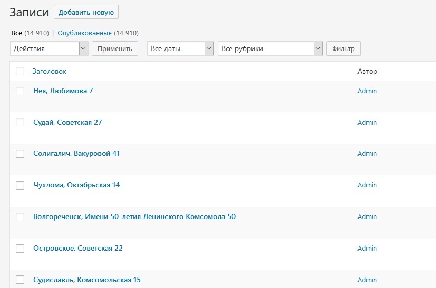This screenshot has height=288, width=436.
Task: Select the checkbox beside "Судай, Советская 27"
Action: click(20, 122)
